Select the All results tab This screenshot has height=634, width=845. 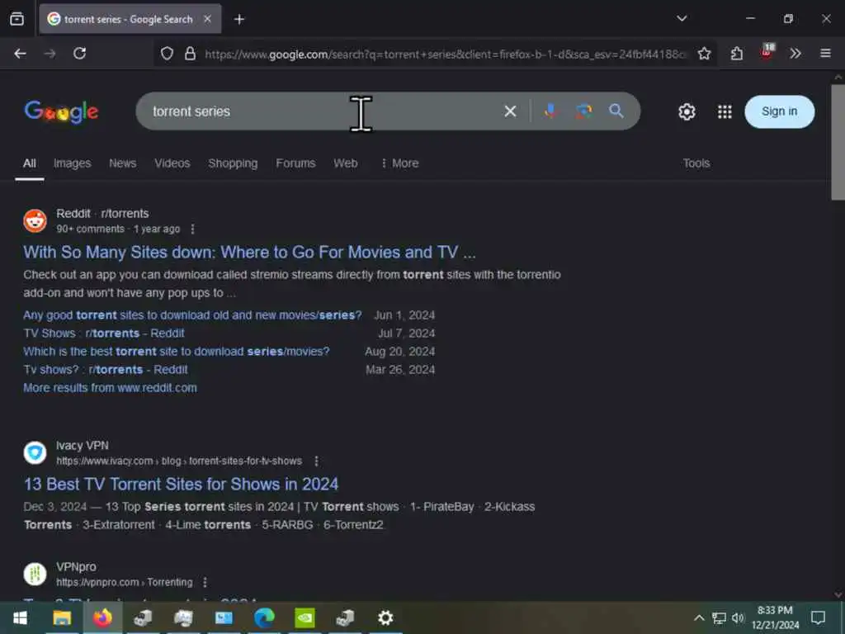(x=30, y=163)
